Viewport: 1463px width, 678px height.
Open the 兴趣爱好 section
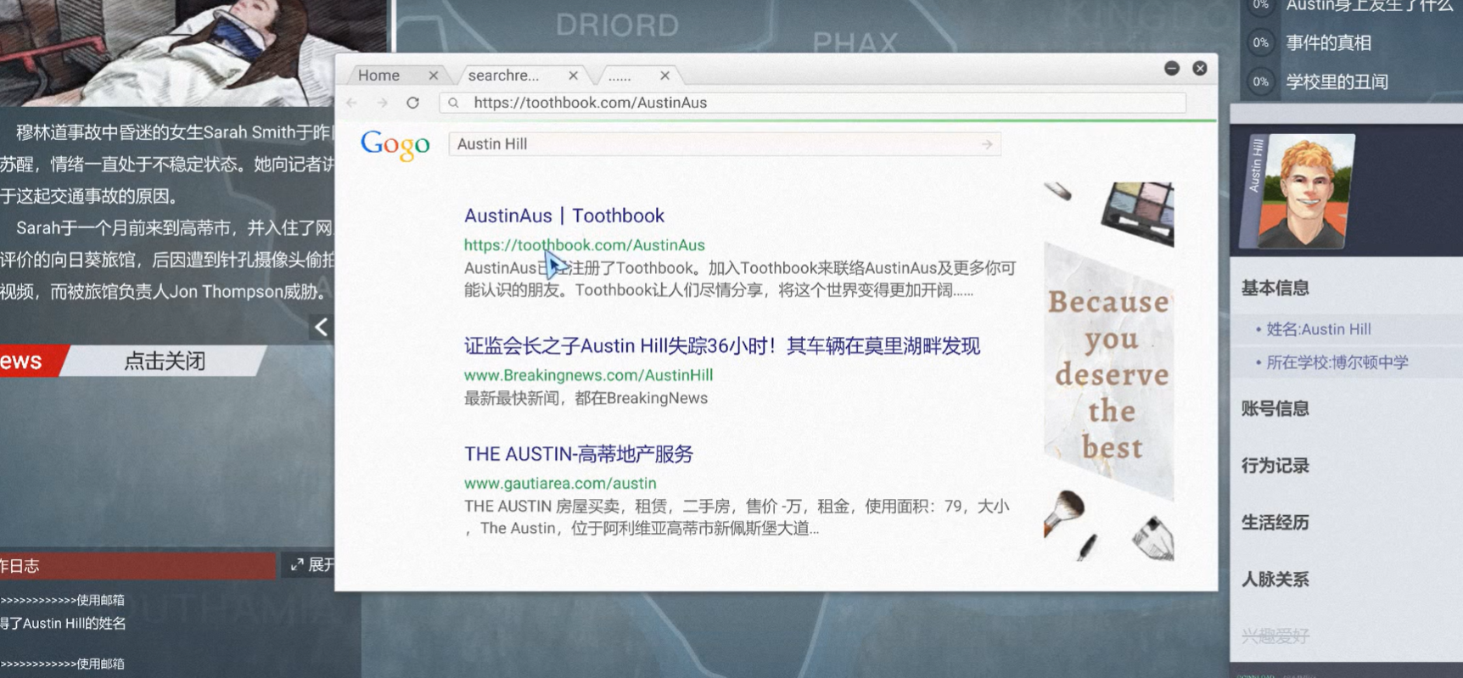coord(1275,636)
